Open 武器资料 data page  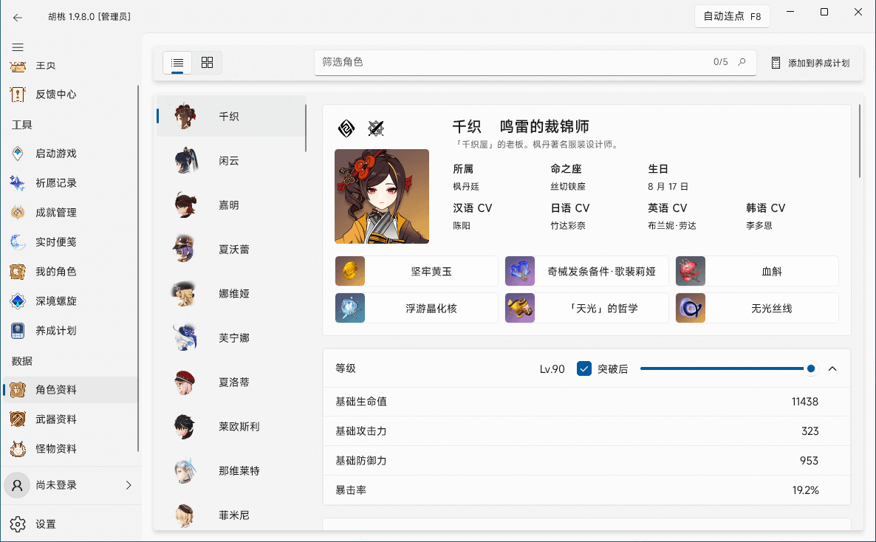tap(55, 419)
